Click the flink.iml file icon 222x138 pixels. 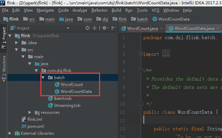click(x=24, y=119)
